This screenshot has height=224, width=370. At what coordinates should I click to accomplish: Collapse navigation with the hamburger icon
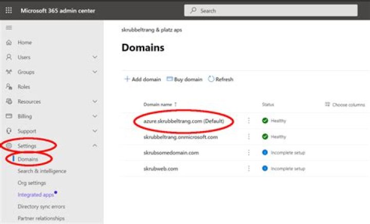click(9, 28)
